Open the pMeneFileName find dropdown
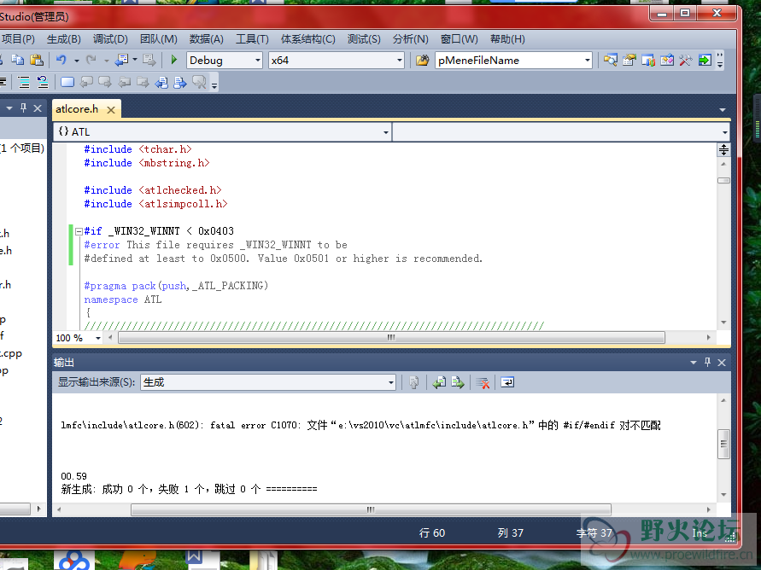Screen dimensions: 761x570 tap(588, 60)
